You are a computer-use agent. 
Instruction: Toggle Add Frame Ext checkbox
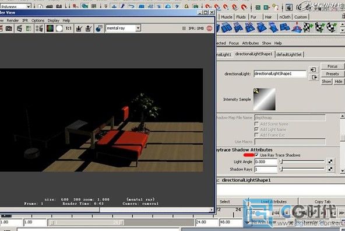pyautogui.click(x=256, y=135)
